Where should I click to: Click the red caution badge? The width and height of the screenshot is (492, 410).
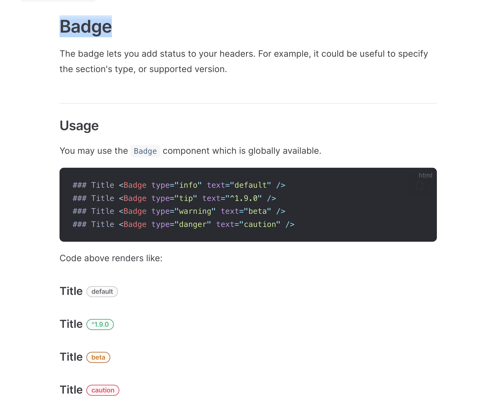103,390
